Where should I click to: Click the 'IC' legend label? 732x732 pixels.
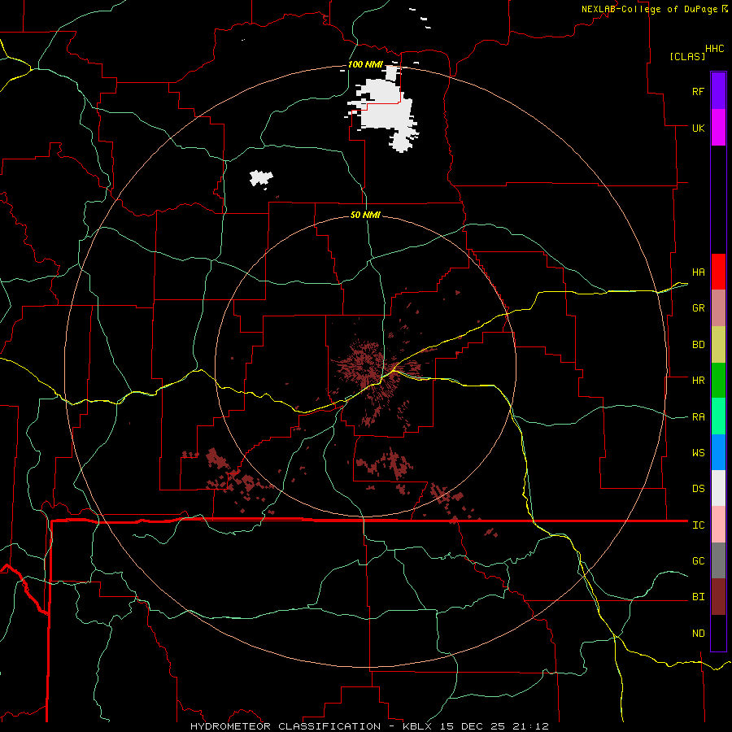[x=698, y=525]
